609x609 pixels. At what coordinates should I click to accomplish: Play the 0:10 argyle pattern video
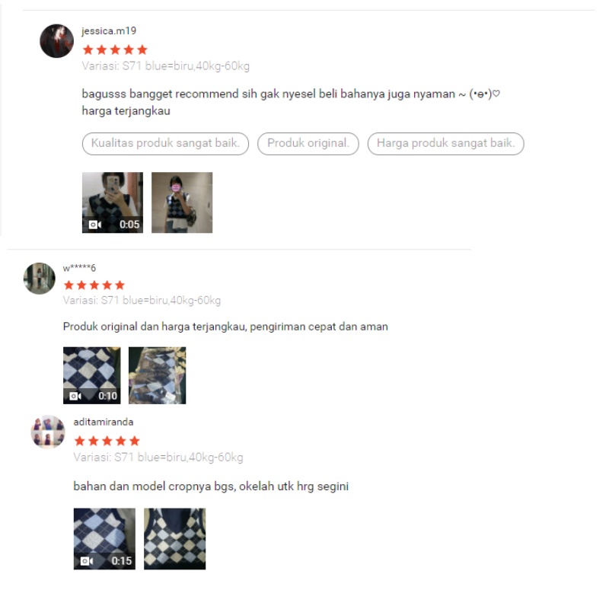(91, 375)
